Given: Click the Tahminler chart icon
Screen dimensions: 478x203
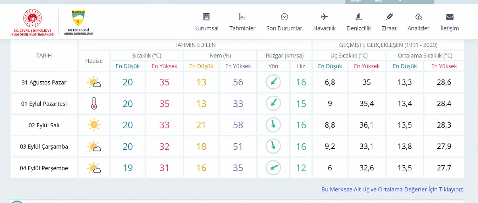Looking at the screenshot, I should (242, 17).
